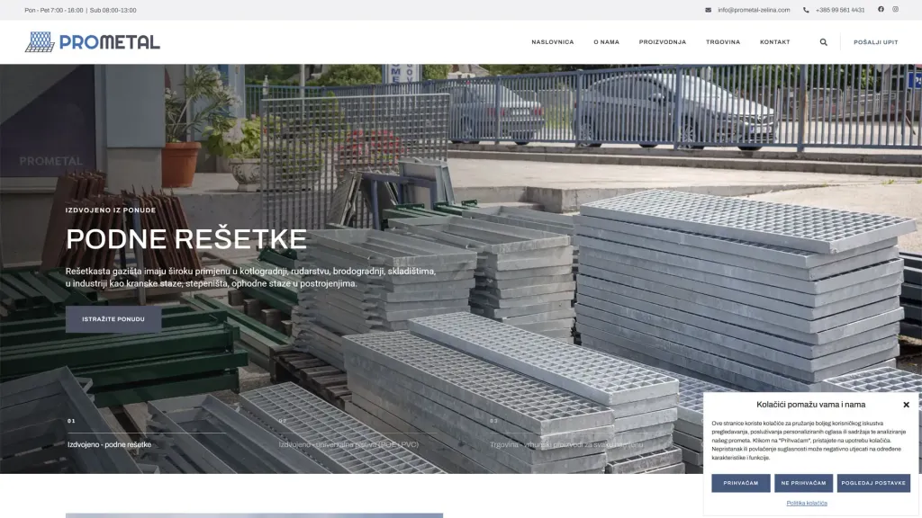Image resolution: width=922 pixels, height=518 pixels.
Task: Click the info@prometal-zelina.com email address
Action: [754, 10]
